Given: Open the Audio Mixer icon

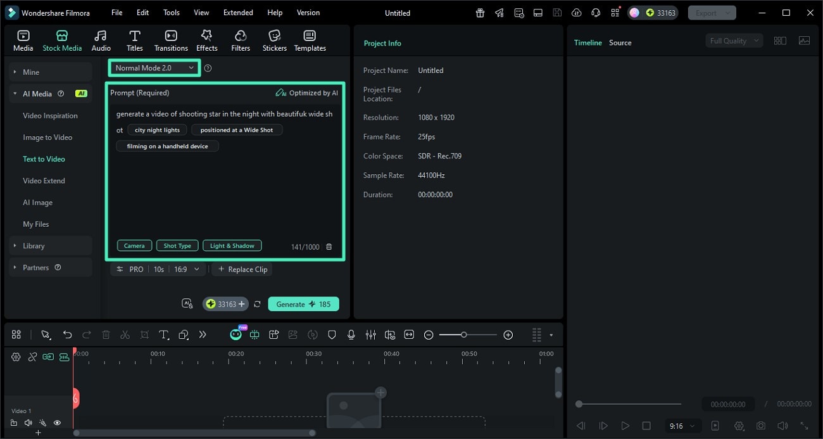Looking at the screenshot, I should coord(371,334).
